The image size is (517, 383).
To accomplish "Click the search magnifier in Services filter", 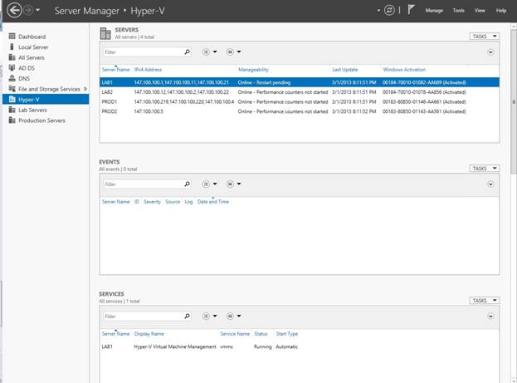I will [187, 316].
